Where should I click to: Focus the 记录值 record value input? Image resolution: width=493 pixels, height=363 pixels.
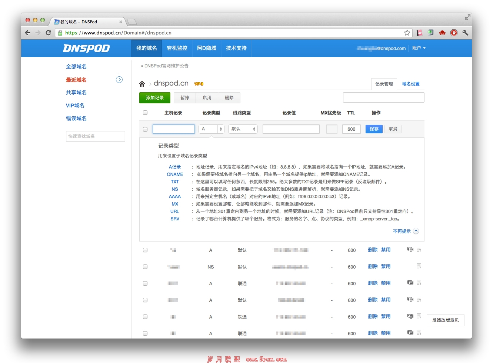point(291,129)
